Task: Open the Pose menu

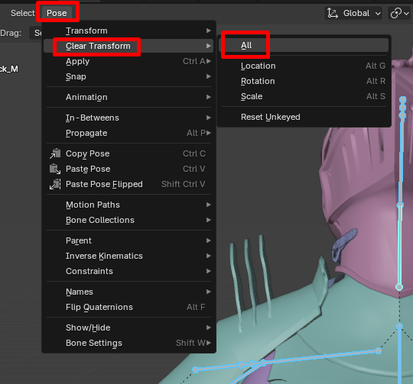Action: click(x=57, y=13)
